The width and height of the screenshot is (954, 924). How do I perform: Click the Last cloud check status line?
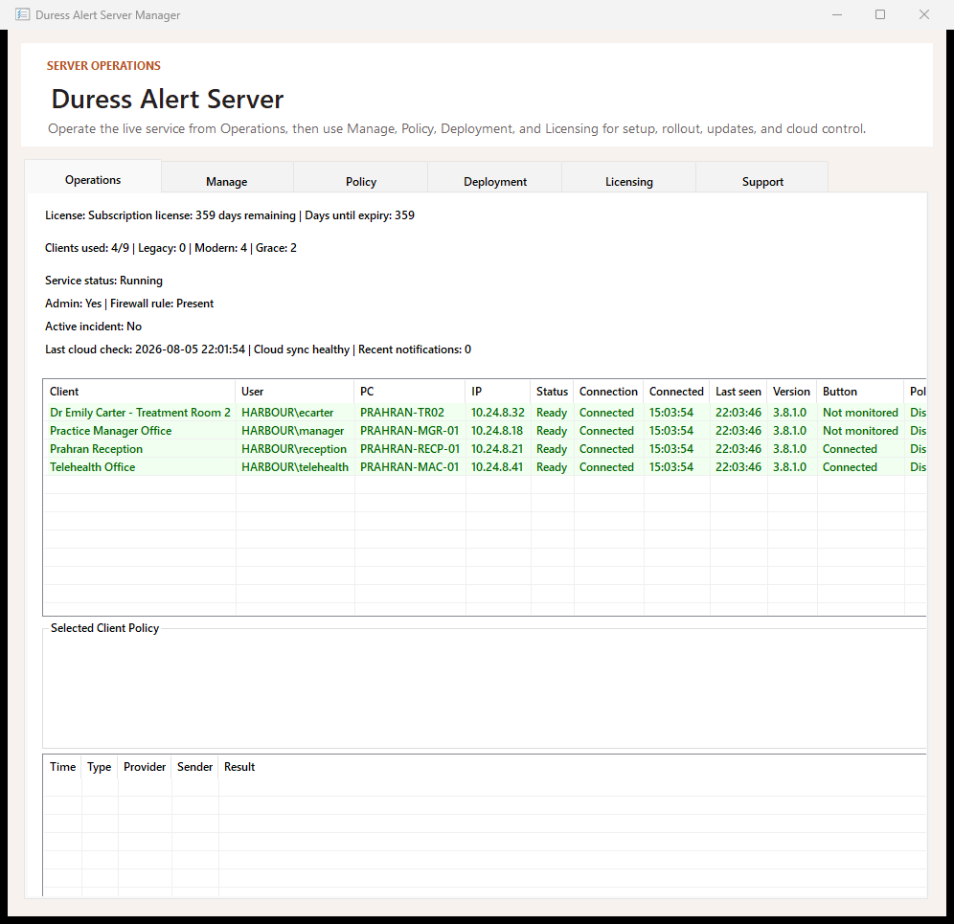[258, 349]
